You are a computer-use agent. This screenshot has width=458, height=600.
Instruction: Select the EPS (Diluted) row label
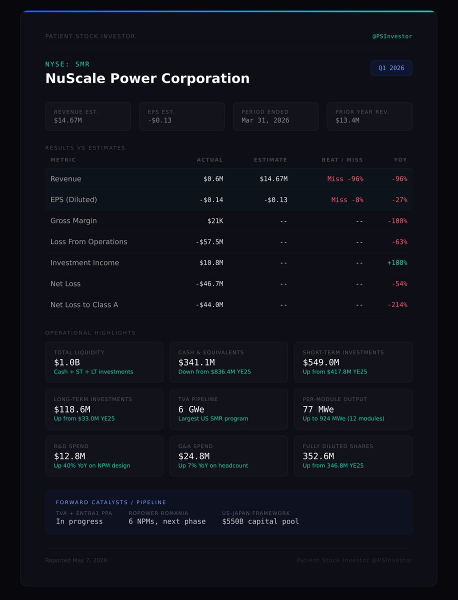[x=74, y=200]
